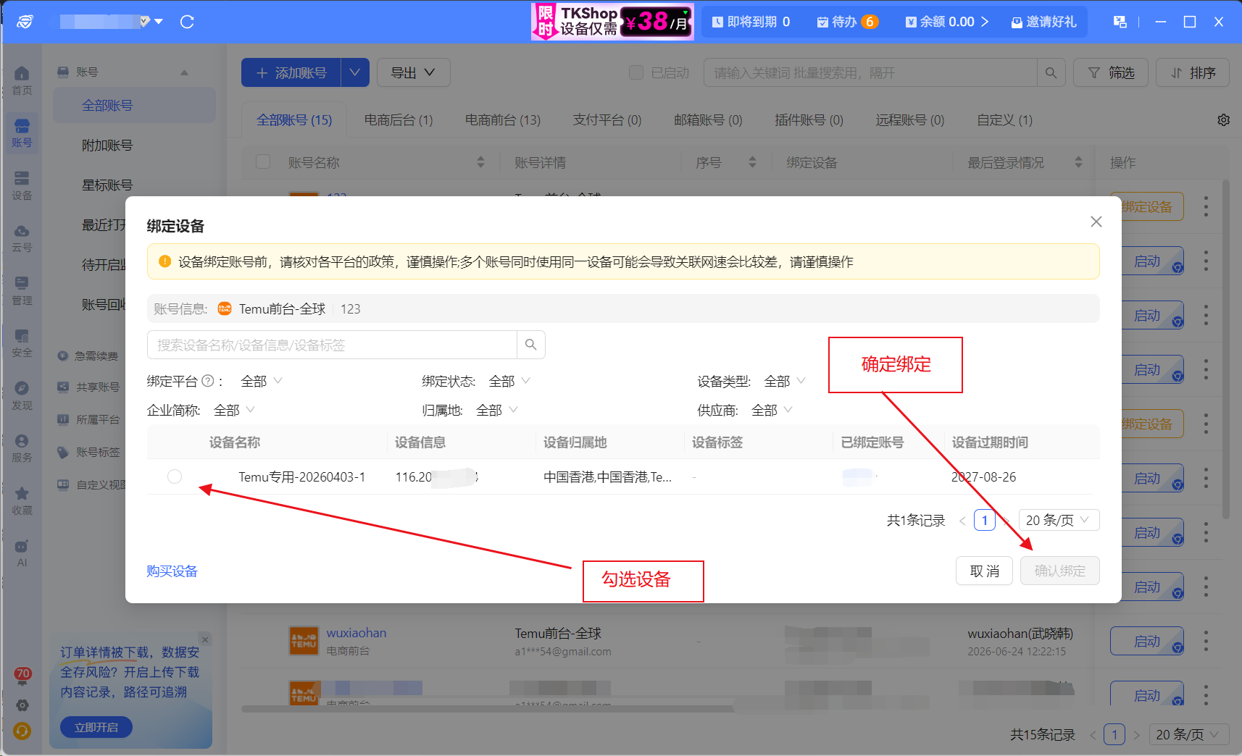Open the 首页 home sidebar icon

tap(22, 80)
